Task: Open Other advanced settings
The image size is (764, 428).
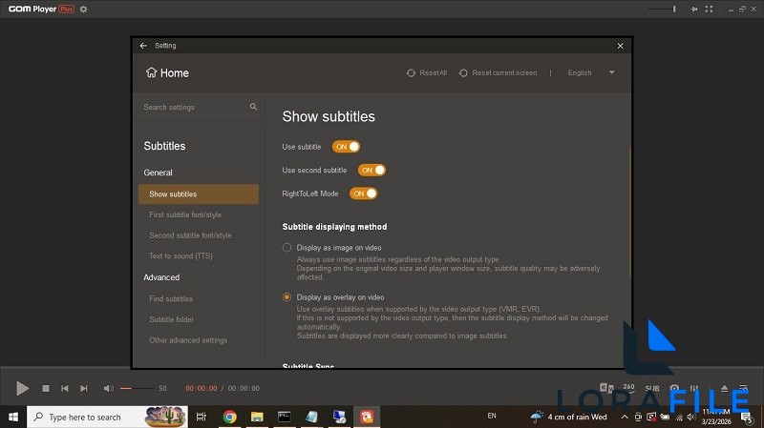Action: coord(188,340)
